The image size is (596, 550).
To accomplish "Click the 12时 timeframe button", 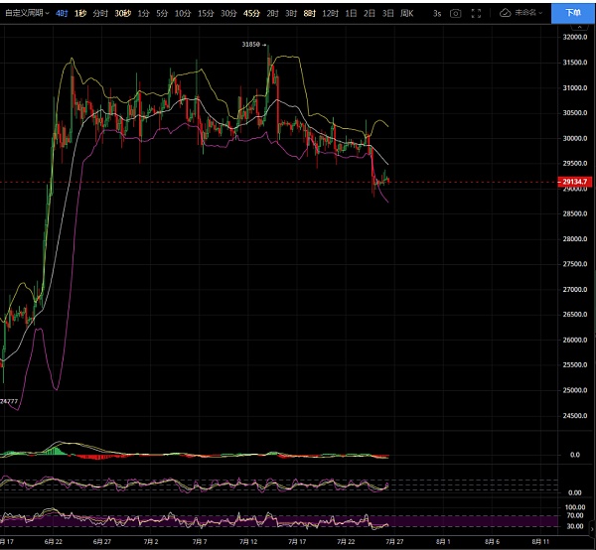I will pos(330,14).
